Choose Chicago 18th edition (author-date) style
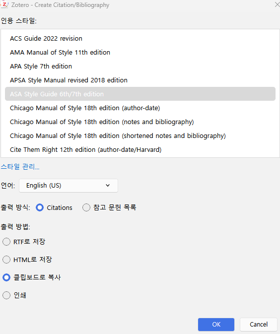The image size is (280, 334). (140, 108)
